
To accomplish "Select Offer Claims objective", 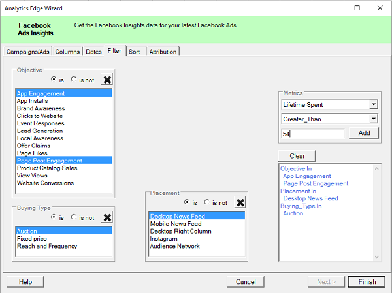I will tap(64, 146).
